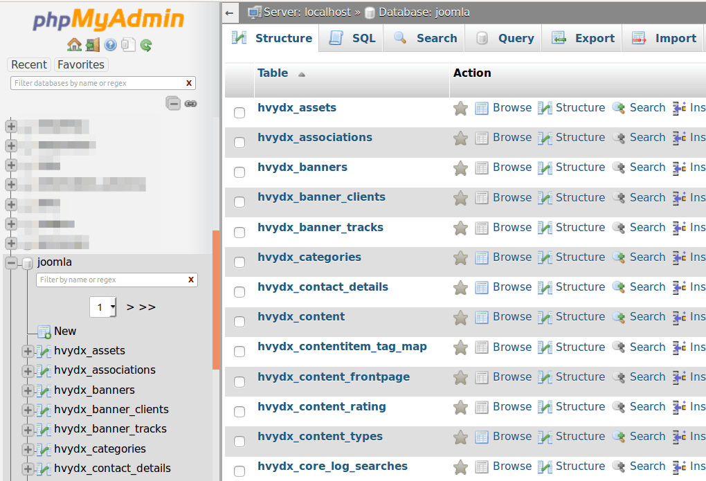Click Insert icon for hvydx_core_log_searches
Image resolution: width=706 pixels, height=481 pixels.
pyautogui.click(x=680, y=467)
